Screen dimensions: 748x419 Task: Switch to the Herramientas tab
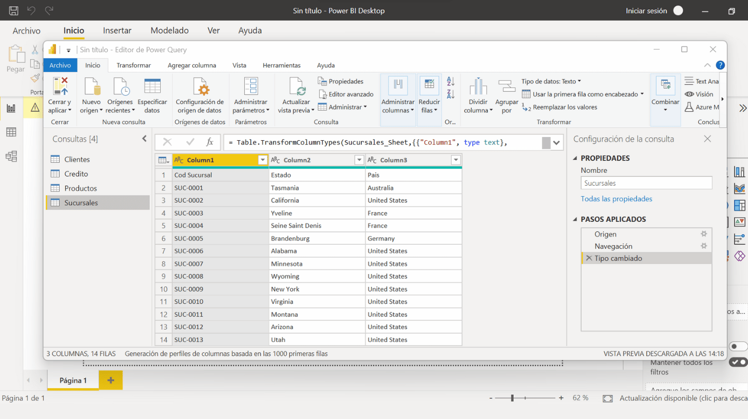pos(281,65)
